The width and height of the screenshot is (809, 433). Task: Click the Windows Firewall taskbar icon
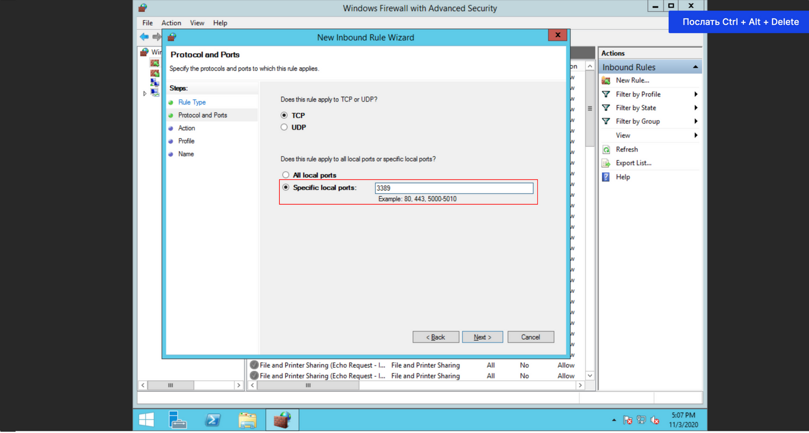pyautogui.click(x=282, y=420)
